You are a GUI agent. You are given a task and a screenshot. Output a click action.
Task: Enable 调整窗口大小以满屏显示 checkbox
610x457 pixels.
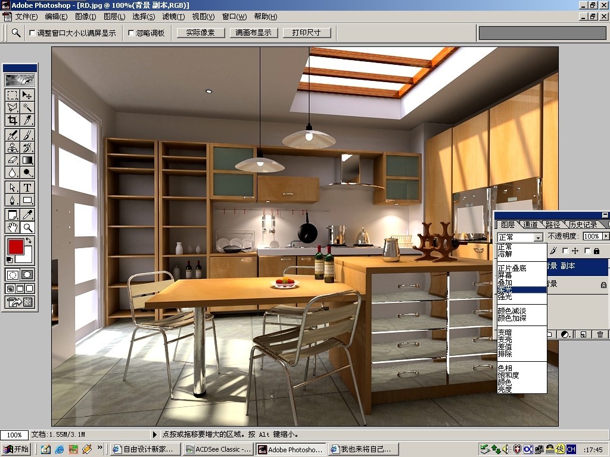point(32,33)
